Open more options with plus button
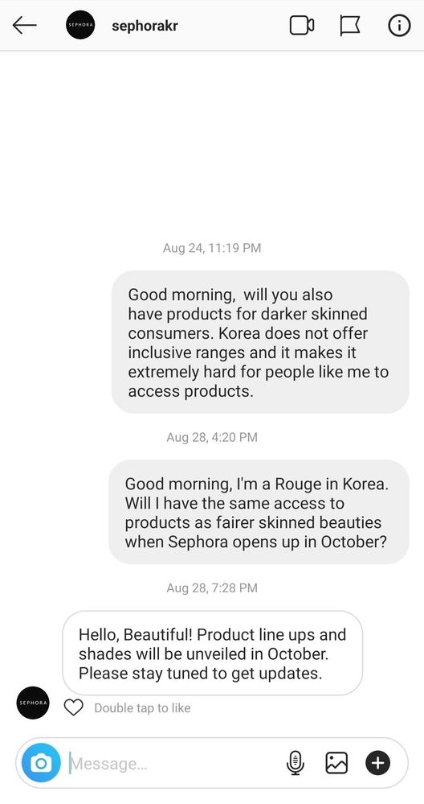 (377, 764)
